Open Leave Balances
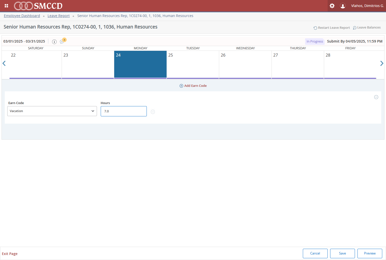 [367, 28]
